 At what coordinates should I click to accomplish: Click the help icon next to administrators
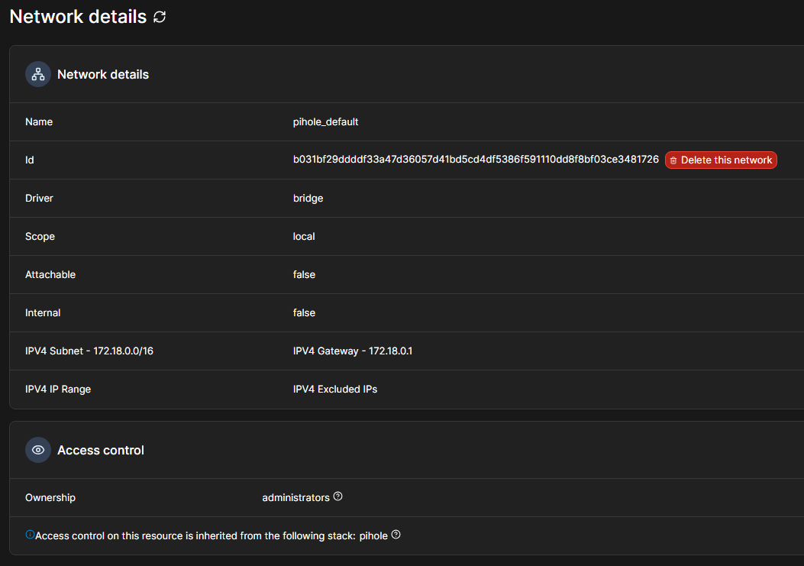[338, 496]
